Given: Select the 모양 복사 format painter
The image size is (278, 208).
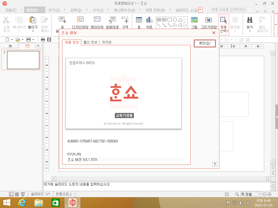Looking at the screenshot, I should pyautogui.click(x=44, y=20).
